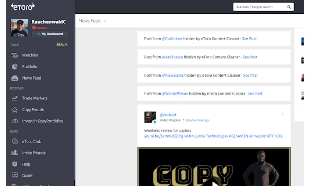The height and width of the screenshot is (186, 310).
Task: Open the Watchlist eye icon
Action: pyautogui.click(x=15, y=55)
